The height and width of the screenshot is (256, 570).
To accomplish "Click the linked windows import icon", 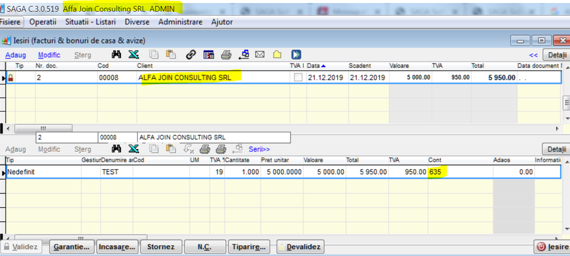I will (244, 55).
